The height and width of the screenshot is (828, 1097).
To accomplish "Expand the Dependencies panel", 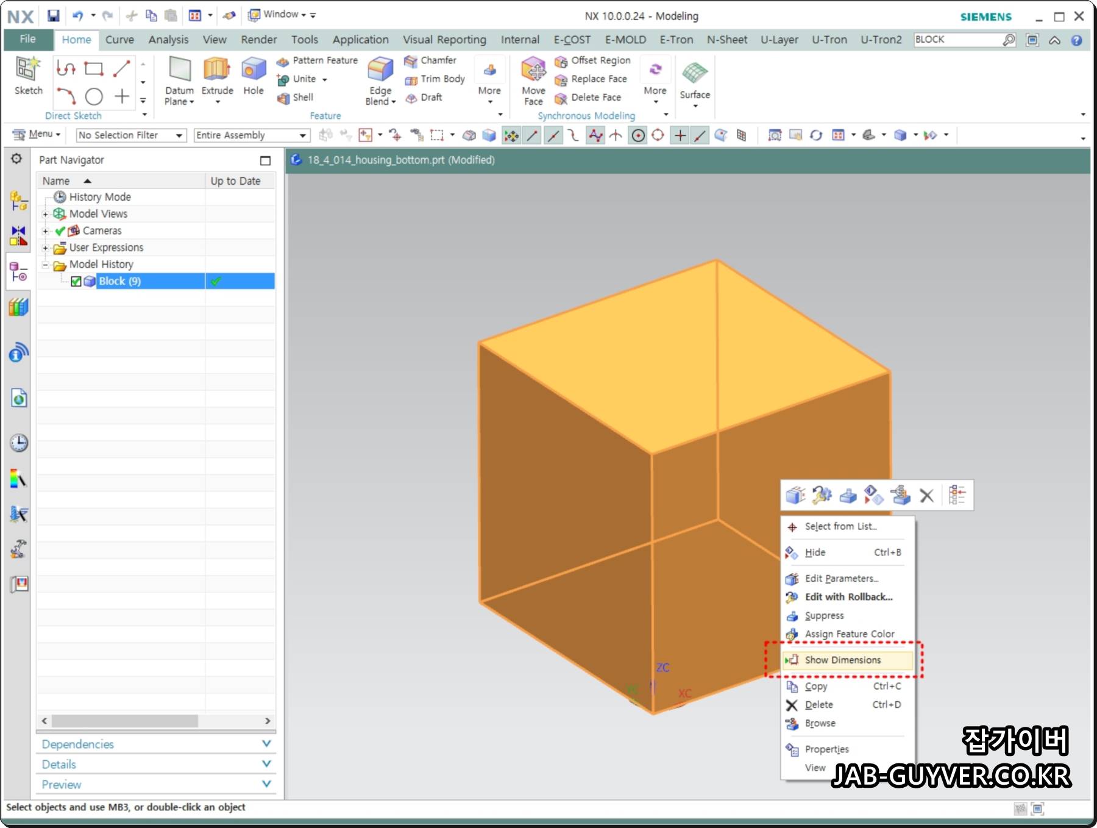I will (156, 744).
